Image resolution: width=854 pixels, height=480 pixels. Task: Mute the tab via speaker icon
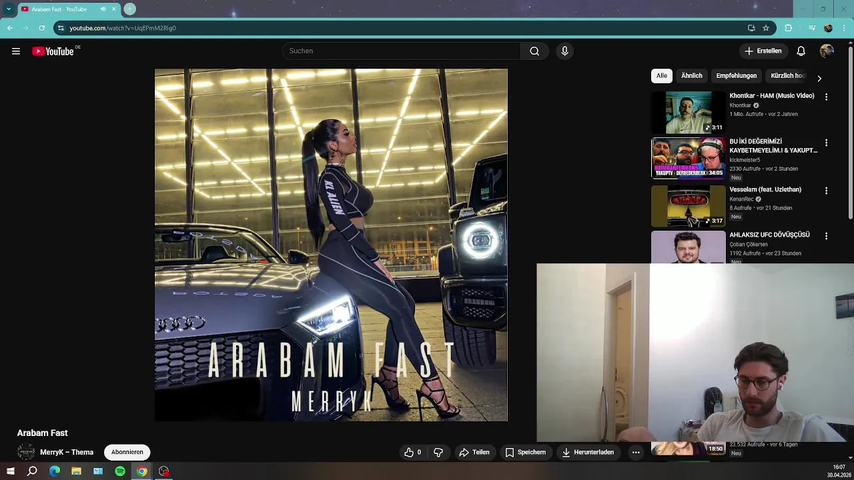pyautogui.click(x=103, y=9)
